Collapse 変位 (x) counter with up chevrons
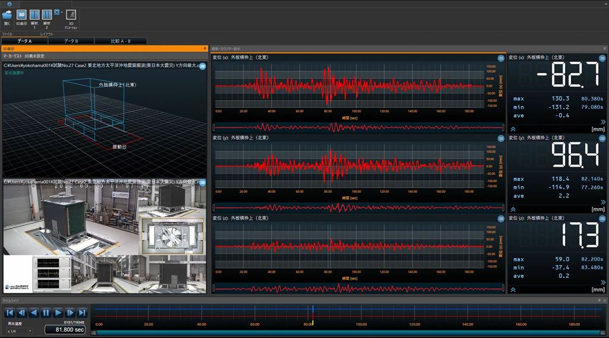Image resolution: width=609 pixels, height=338 pixels. [x=513, y=129]
